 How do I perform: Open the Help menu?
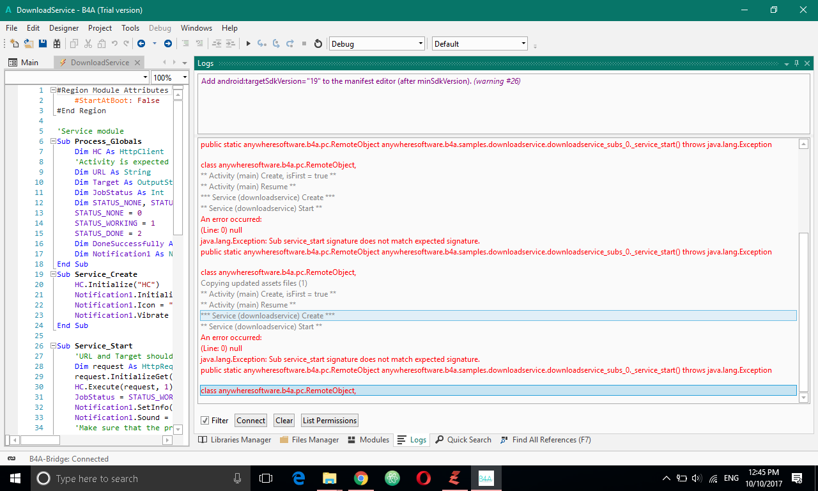(229, 28)
